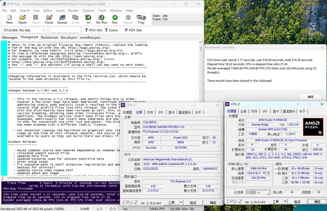Open the Options menu
327x211 pixels.
pyautogui.click(x=88, y=11)
